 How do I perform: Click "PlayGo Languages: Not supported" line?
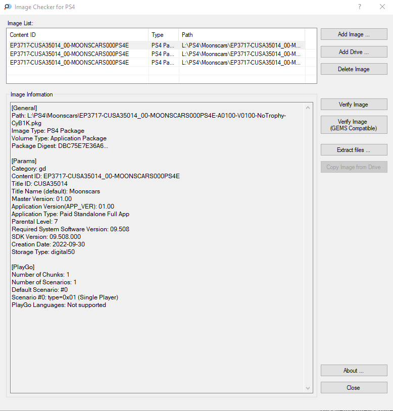[x=59, y=305]
